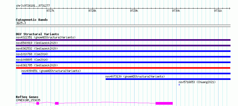Select the red bar for nsv6361785
The width and height of the screenshot is (238, 106).
click(x=123, y=68)
